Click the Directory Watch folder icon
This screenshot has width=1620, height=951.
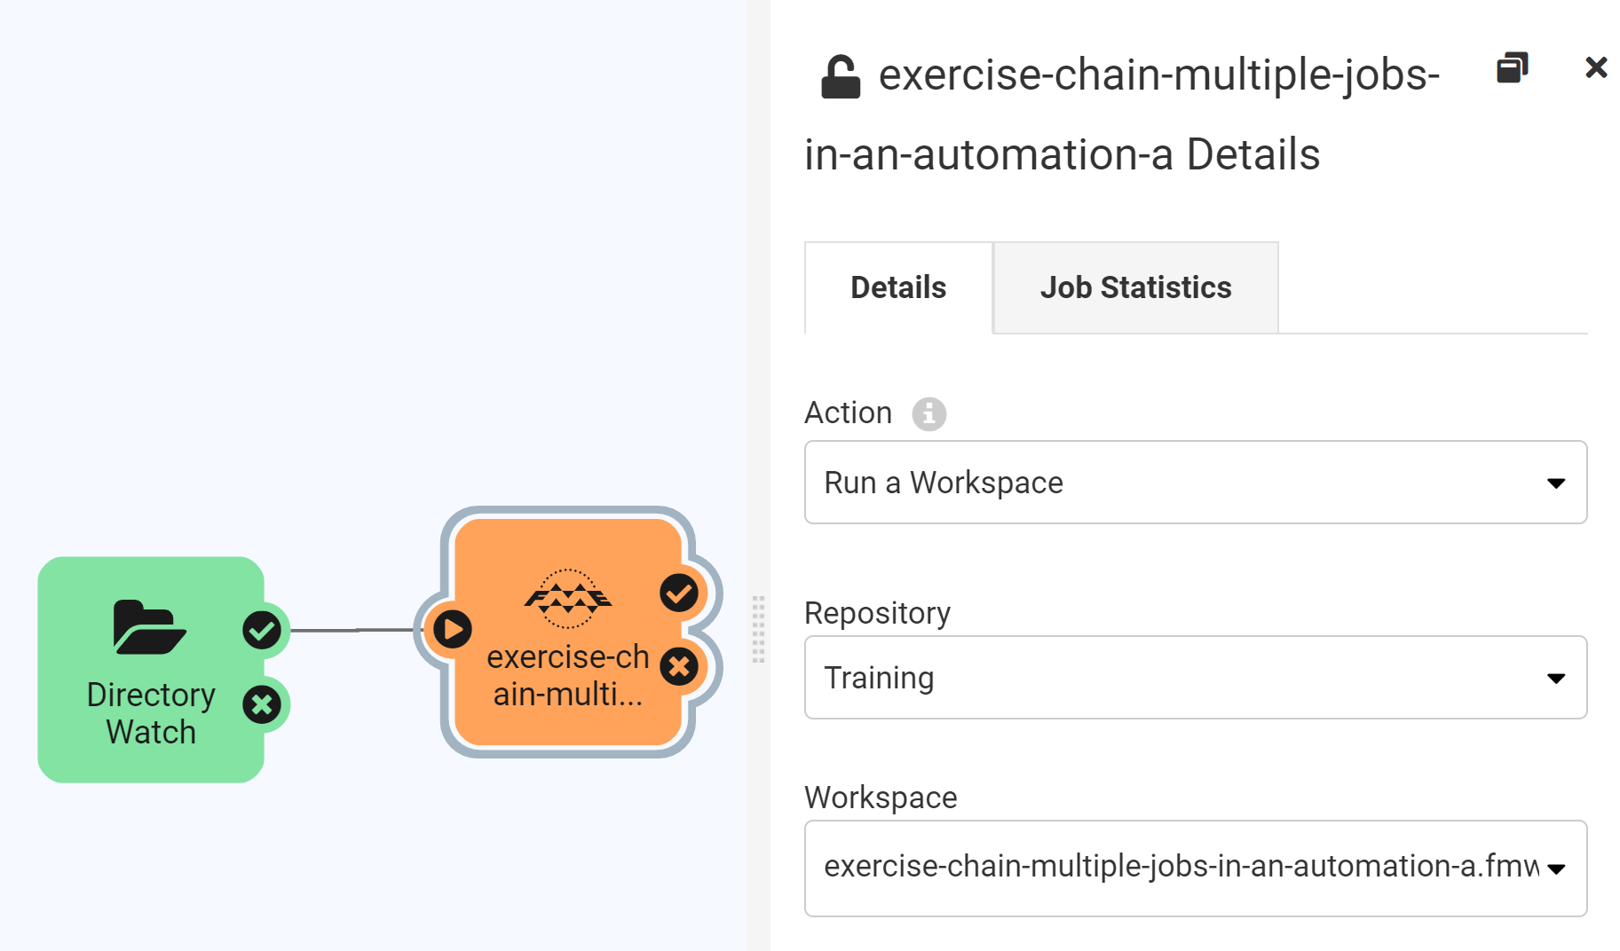point(149,627)
